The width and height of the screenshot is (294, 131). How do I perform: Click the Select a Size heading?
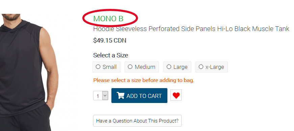point(111,55)
